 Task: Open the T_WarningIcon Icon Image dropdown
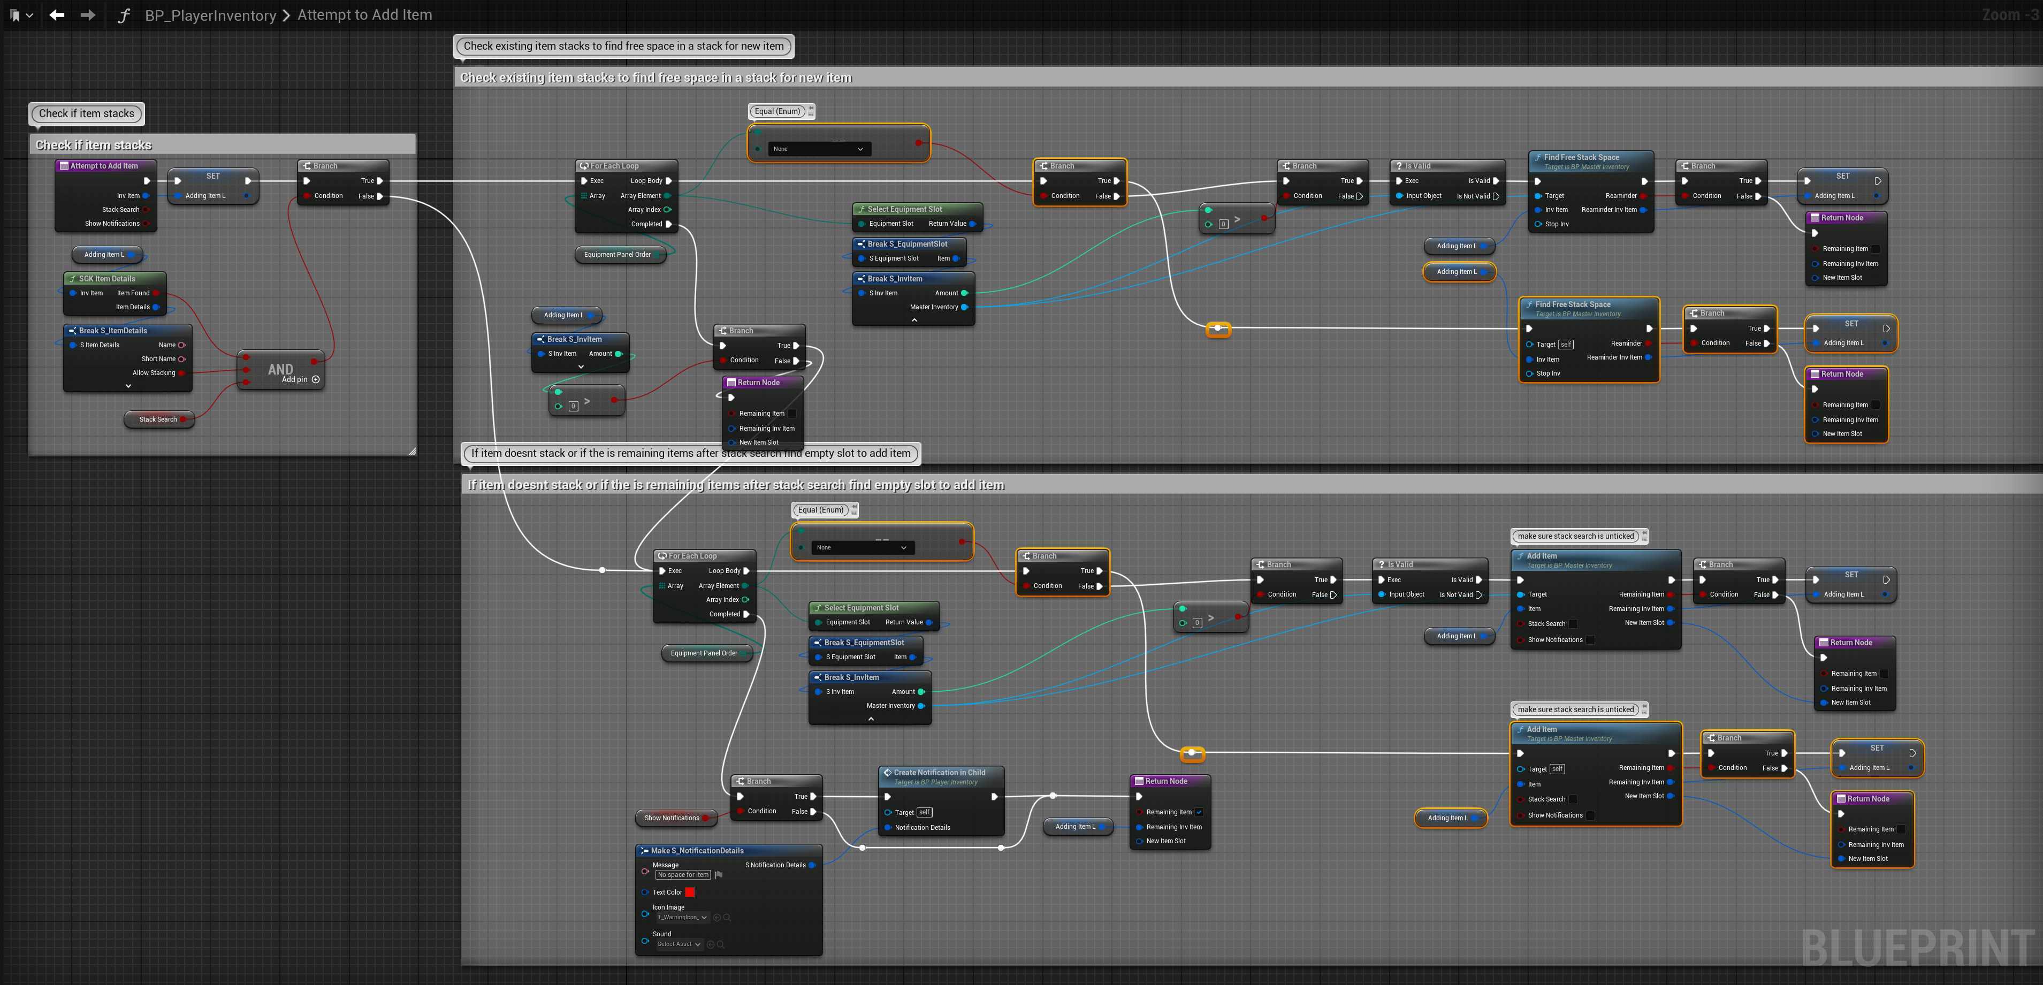pyautogui.click(x=682, y=918)
